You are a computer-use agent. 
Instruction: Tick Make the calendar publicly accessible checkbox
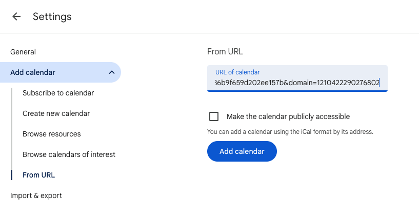(x=214, y=116)
